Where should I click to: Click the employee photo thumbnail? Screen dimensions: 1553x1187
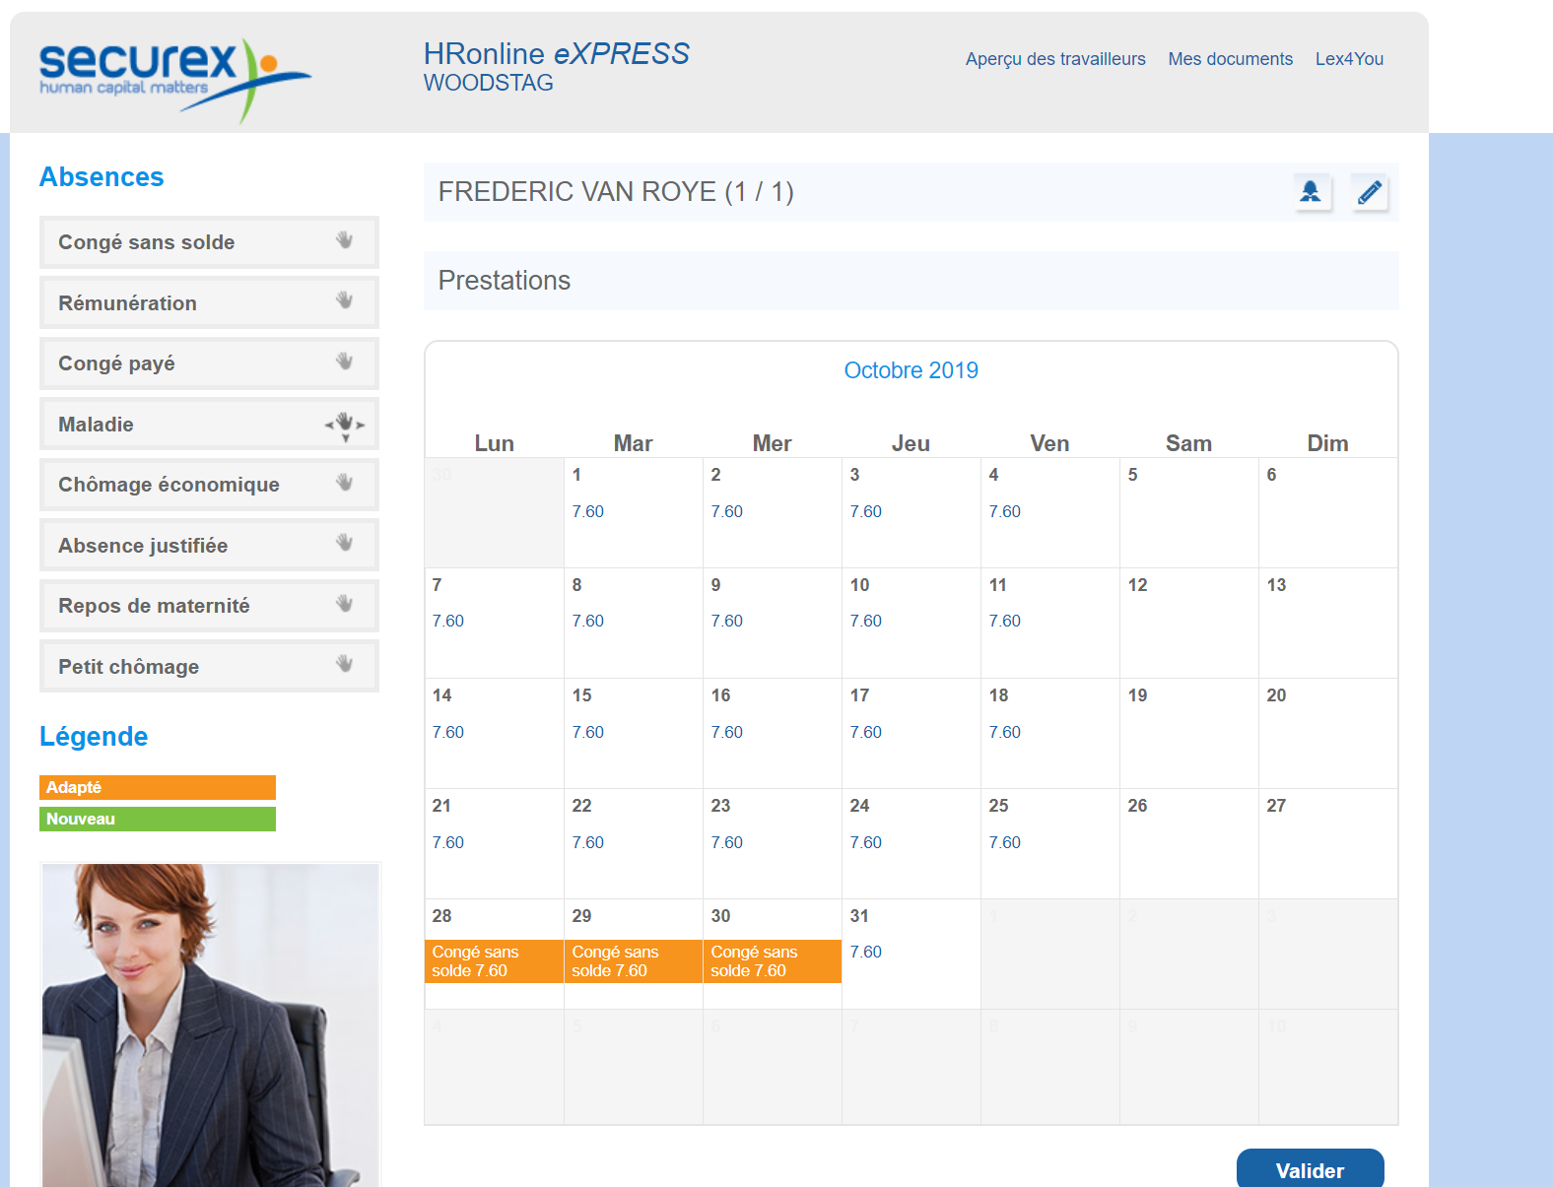[x=210, y=1024]
